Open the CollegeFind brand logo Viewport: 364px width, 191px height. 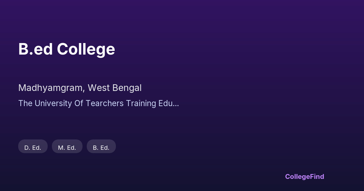[305, 176]
